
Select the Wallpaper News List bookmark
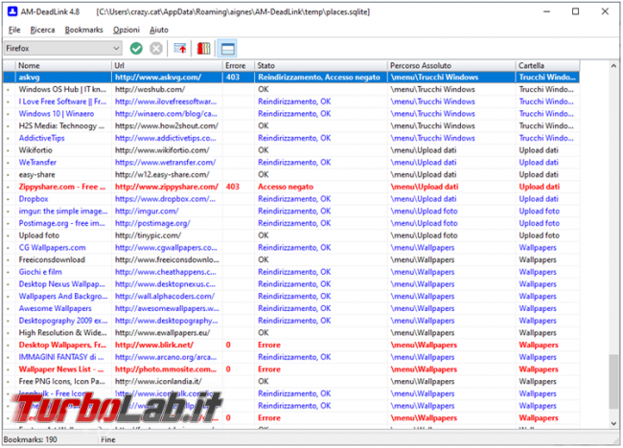tap(291, 370)
